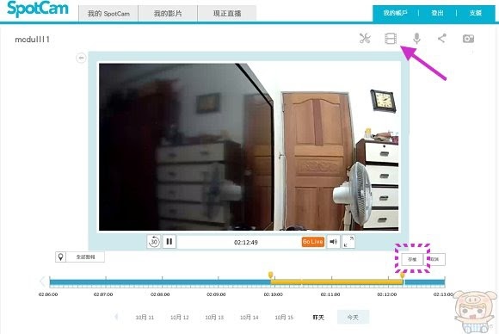Mute the speaker volume icon

[x=333, y=242]
